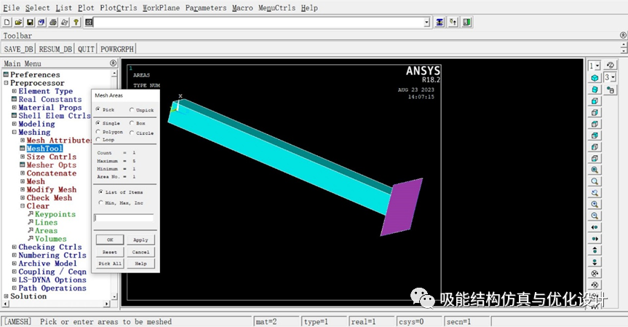Select the List of Items option
The height and width of the screenshot is (327, 628).
[x=100, y=192]
